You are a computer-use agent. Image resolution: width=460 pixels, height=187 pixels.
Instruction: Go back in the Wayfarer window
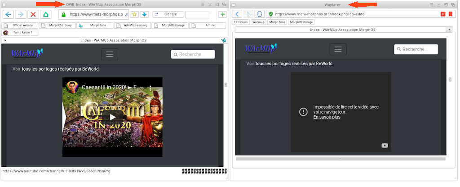point(237,14)
